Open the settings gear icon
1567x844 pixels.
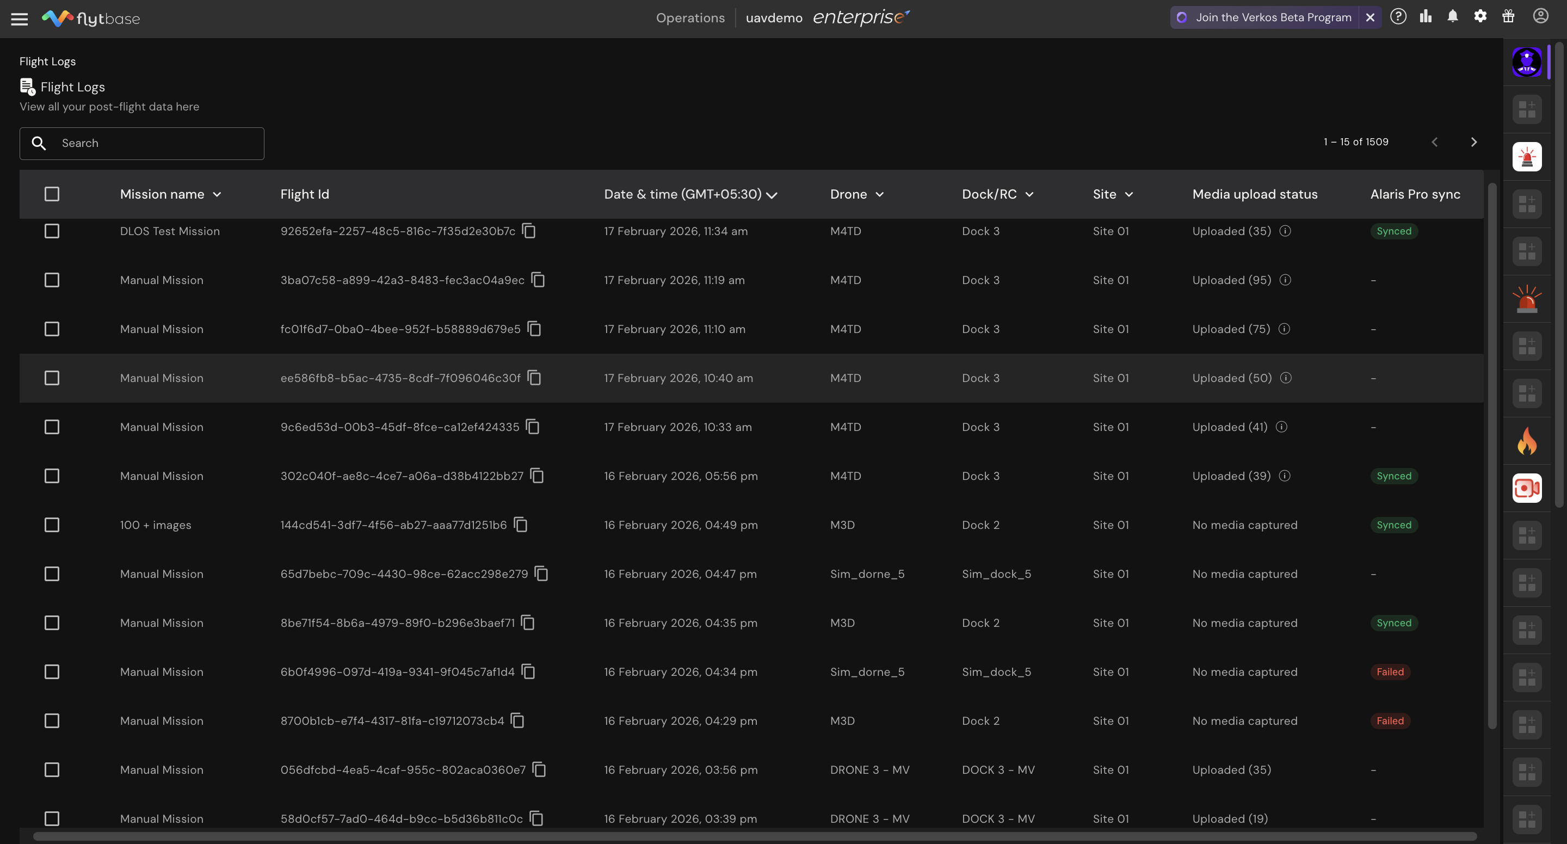click(1480, 16)
